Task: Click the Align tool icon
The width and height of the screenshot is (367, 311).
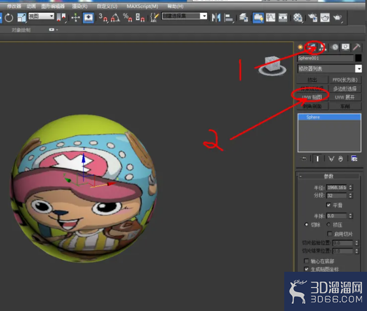Action: pyautogui.click(x=228, y=18)
